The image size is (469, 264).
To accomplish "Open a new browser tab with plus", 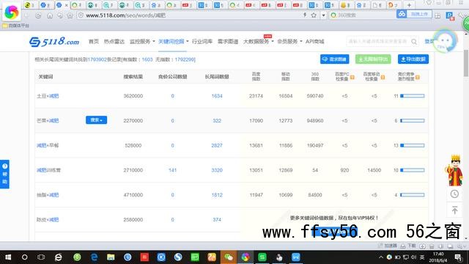I will (409, 5).
